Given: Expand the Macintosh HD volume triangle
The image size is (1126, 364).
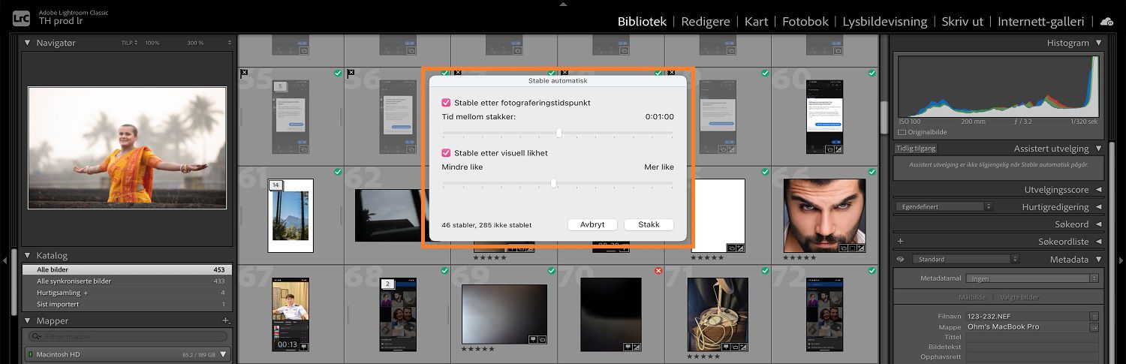Looking at the screenshot, I should coord(223,354).
